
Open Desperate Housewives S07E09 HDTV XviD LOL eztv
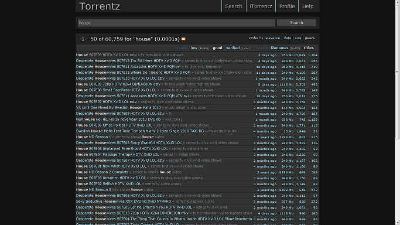pos(120,114)
